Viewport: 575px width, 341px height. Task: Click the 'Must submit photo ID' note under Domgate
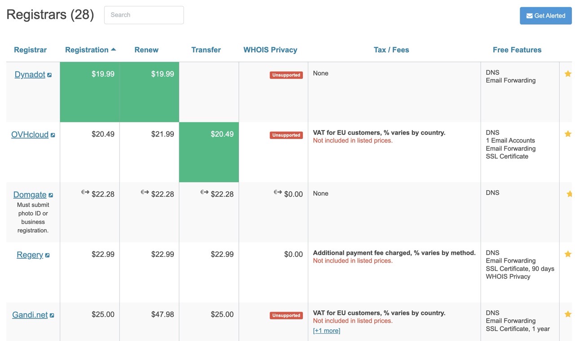pyautogui.click(x=33, y=218)
